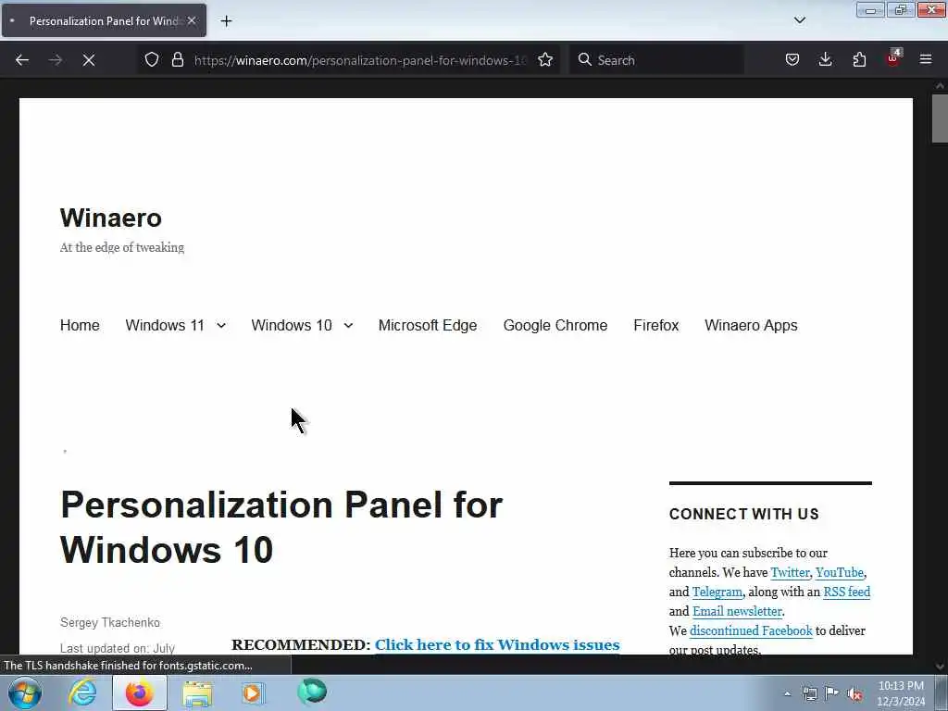
Task: Open tracking protection shield icon
Action: [x=152, y=60]
